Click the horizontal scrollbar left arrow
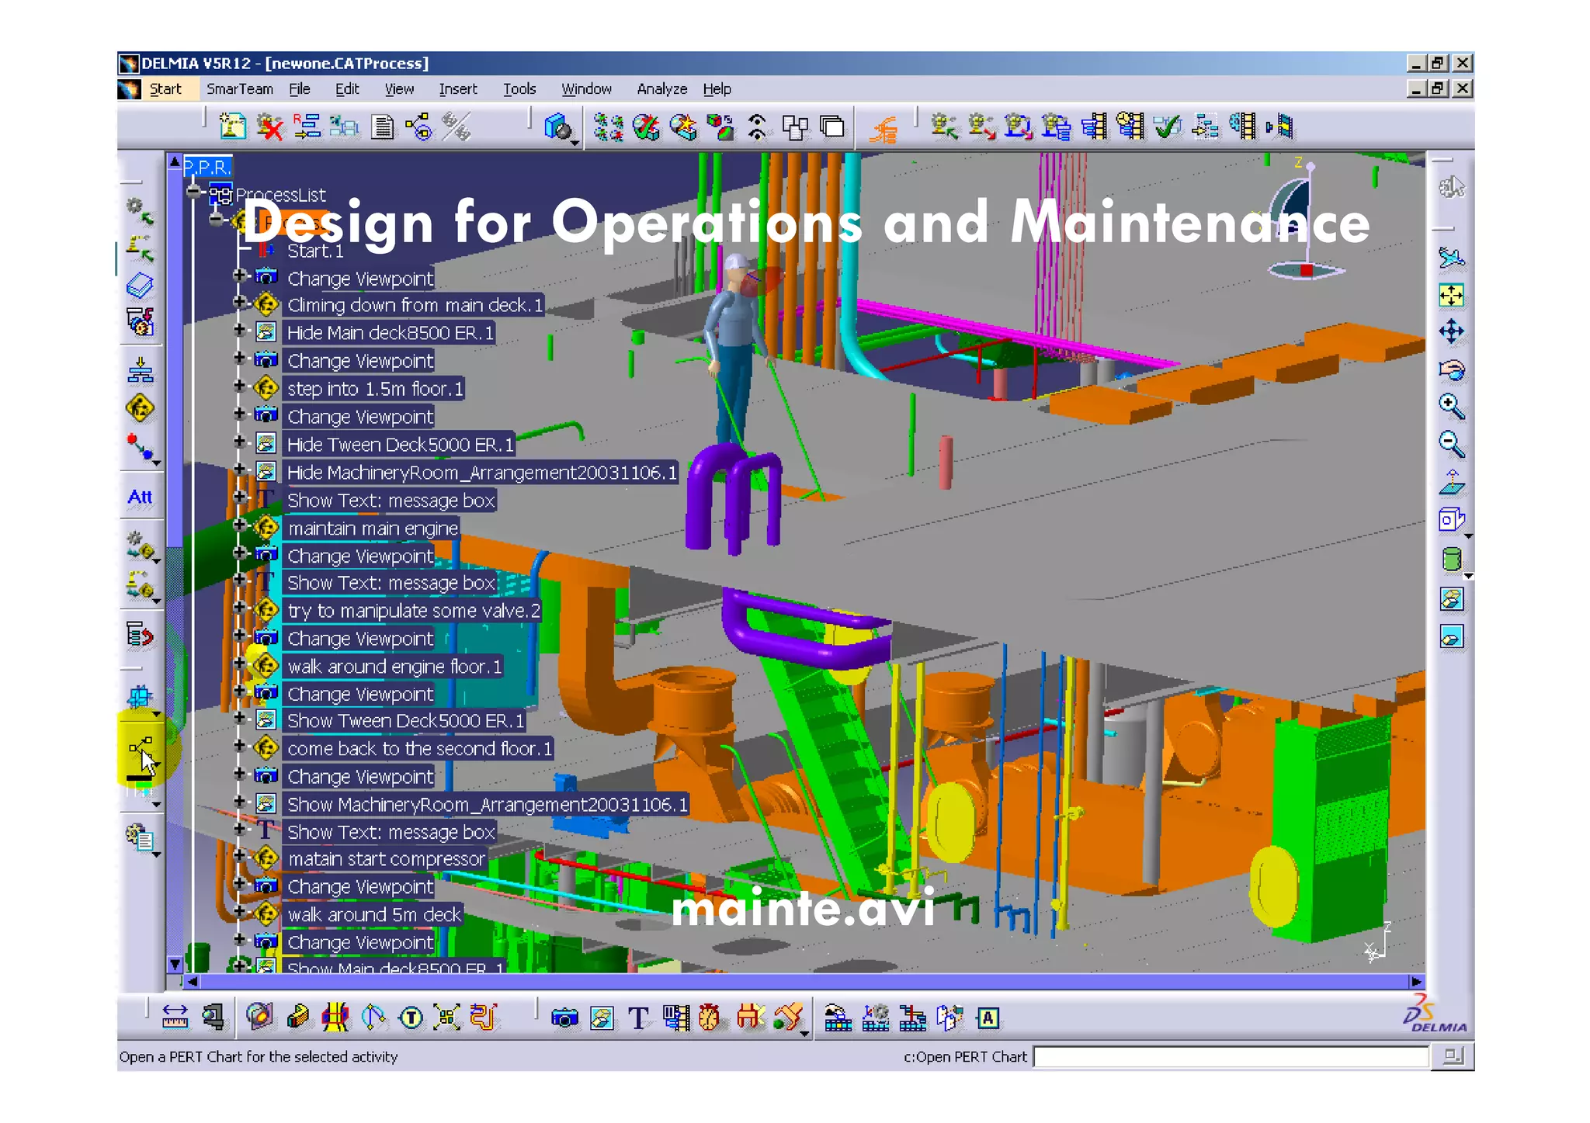This screenshot has height=1123, width=1590. [192, 982]
